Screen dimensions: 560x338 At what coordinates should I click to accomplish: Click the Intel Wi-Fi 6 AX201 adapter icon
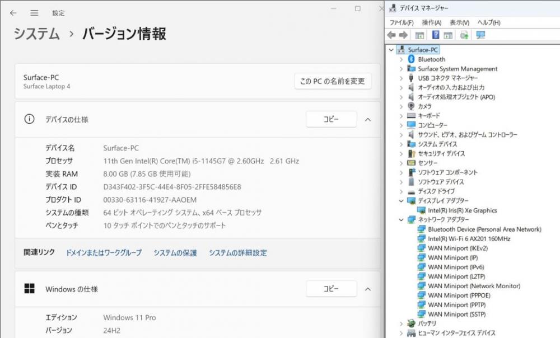coord(422,239)
